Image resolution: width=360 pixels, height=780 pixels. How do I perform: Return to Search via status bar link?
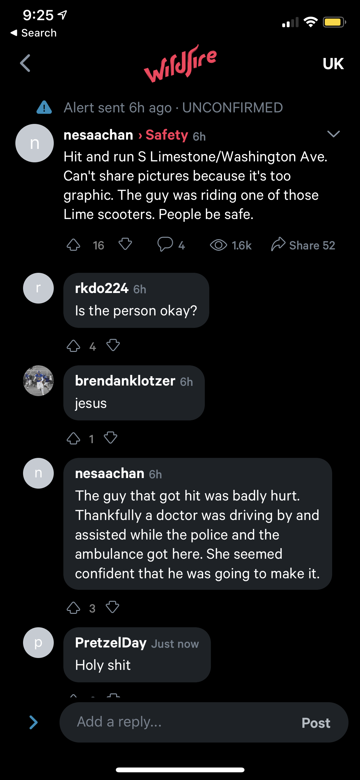point(34,33)
